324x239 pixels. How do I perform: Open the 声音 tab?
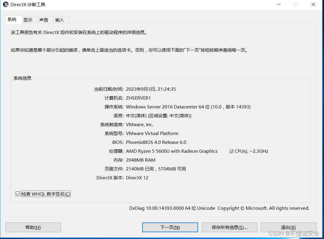[x=45, y=20]
